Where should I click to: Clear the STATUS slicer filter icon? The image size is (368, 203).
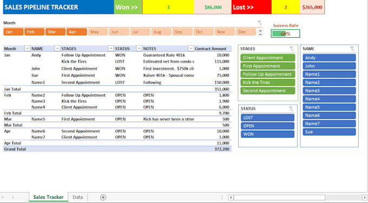[291, 109]
